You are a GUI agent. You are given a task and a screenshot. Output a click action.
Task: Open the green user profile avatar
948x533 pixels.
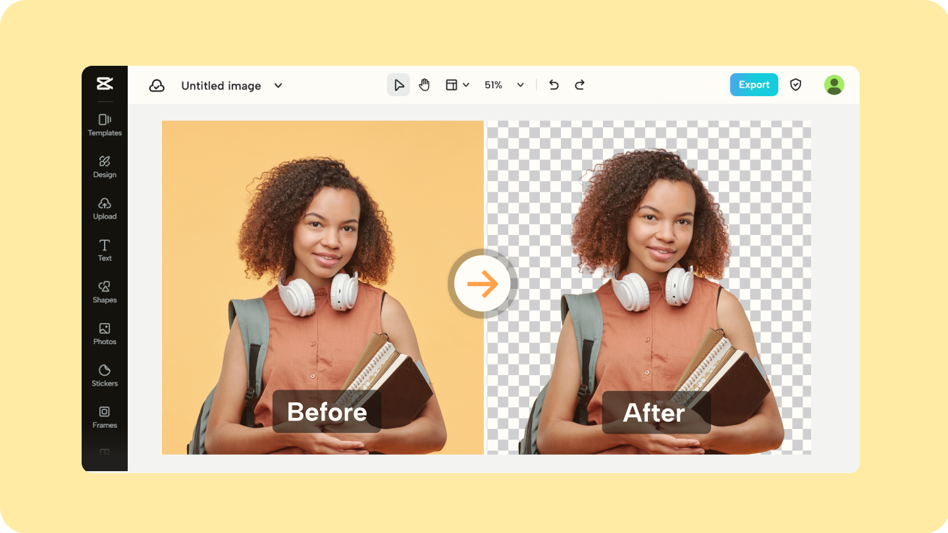834,85
